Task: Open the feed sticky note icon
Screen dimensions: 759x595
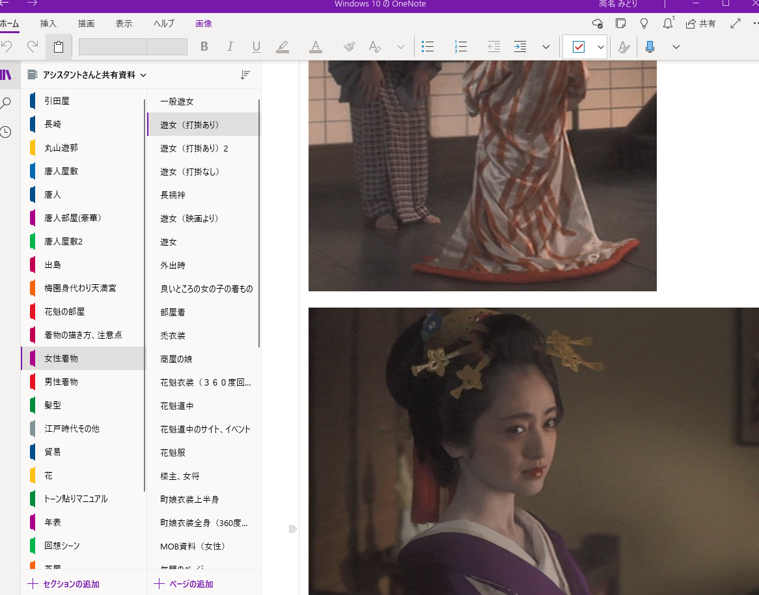Action: (x=620, y=23)
